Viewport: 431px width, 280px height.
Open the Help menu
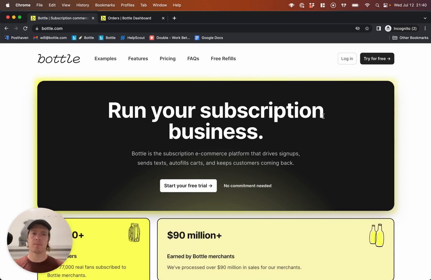click(x=177, y=5)
